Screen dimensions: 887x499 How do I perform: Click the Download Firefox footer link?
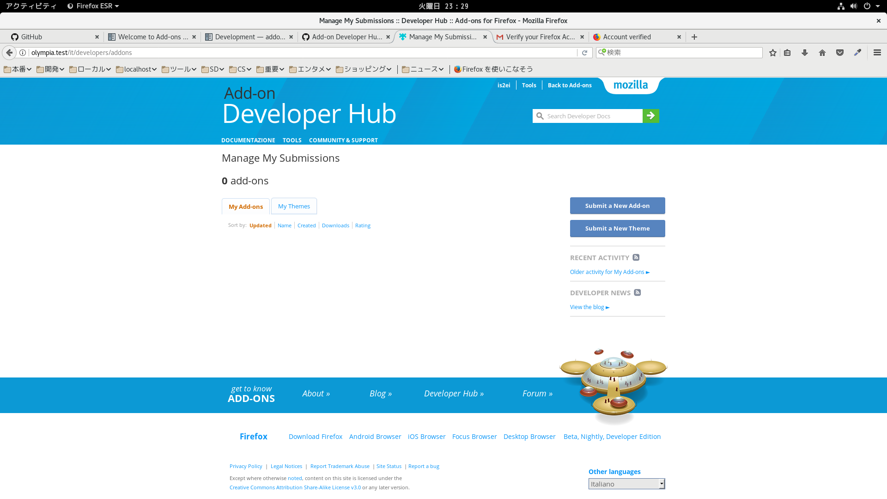pyautogui.click(x=316, y=437)
